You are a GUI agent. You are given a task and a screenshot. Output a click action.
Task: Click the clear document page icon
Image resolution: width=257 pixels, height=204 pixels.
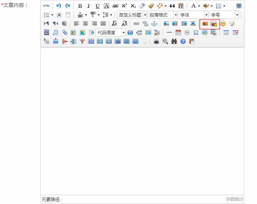68,15
